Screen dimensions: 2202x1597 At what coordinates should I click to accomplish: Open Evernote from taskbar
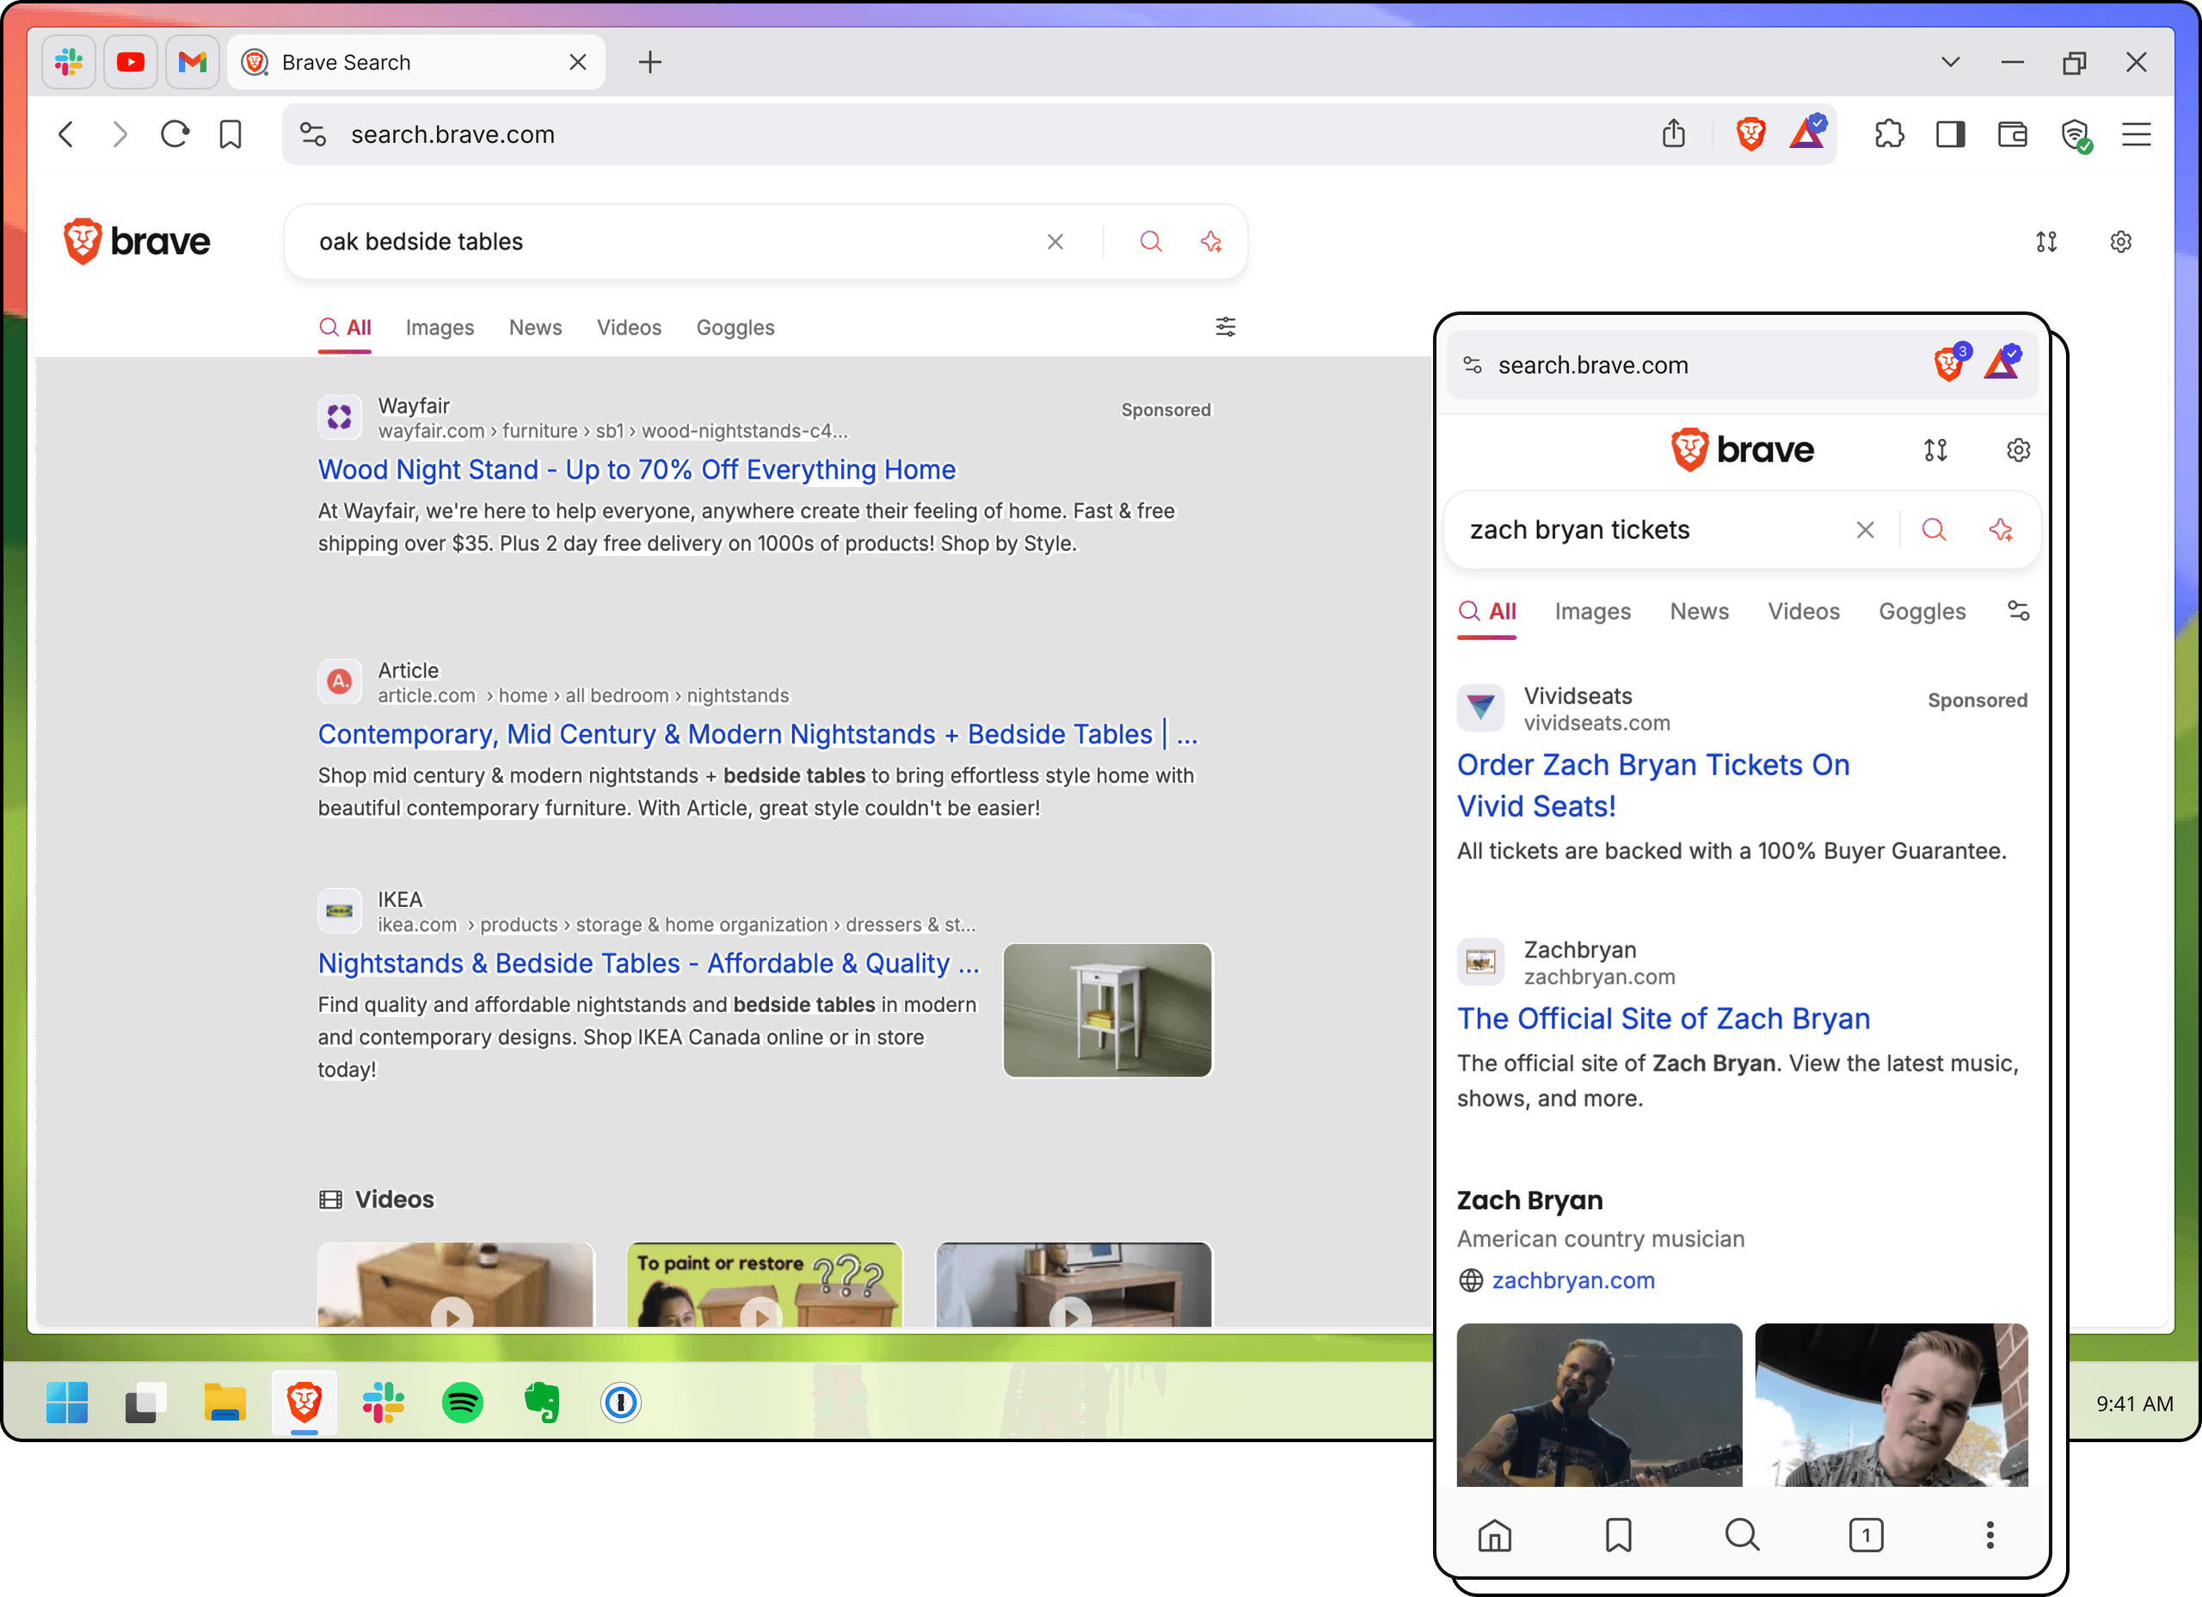pos(542,1402)
